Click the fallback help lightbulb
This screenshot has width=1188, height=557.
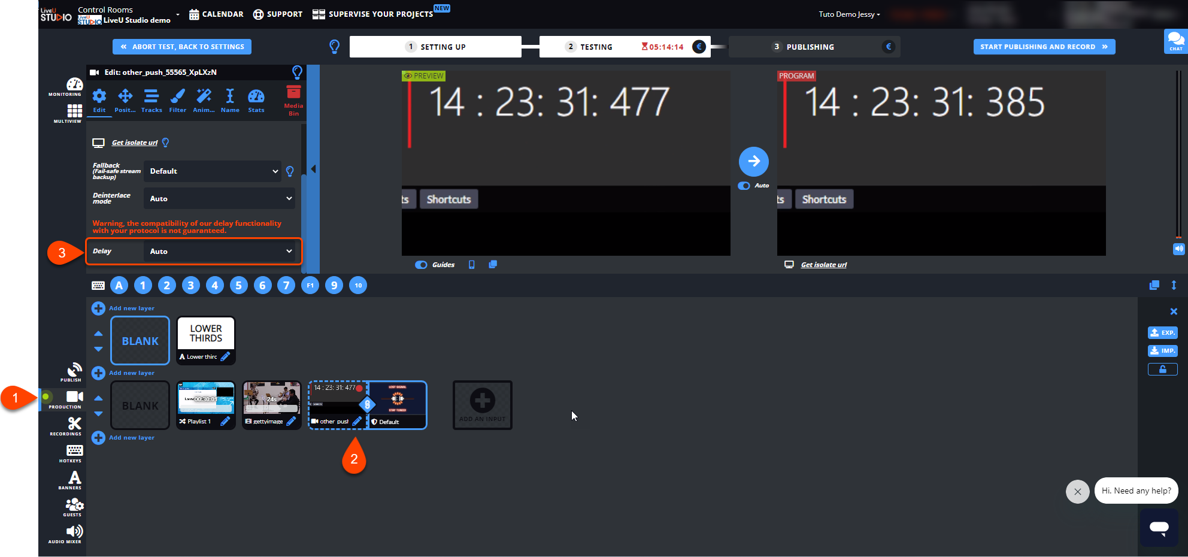[290, 171]
